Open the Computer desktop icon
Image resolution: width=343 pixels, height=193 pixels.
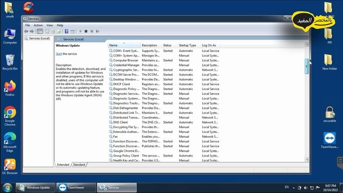(10, 36)
